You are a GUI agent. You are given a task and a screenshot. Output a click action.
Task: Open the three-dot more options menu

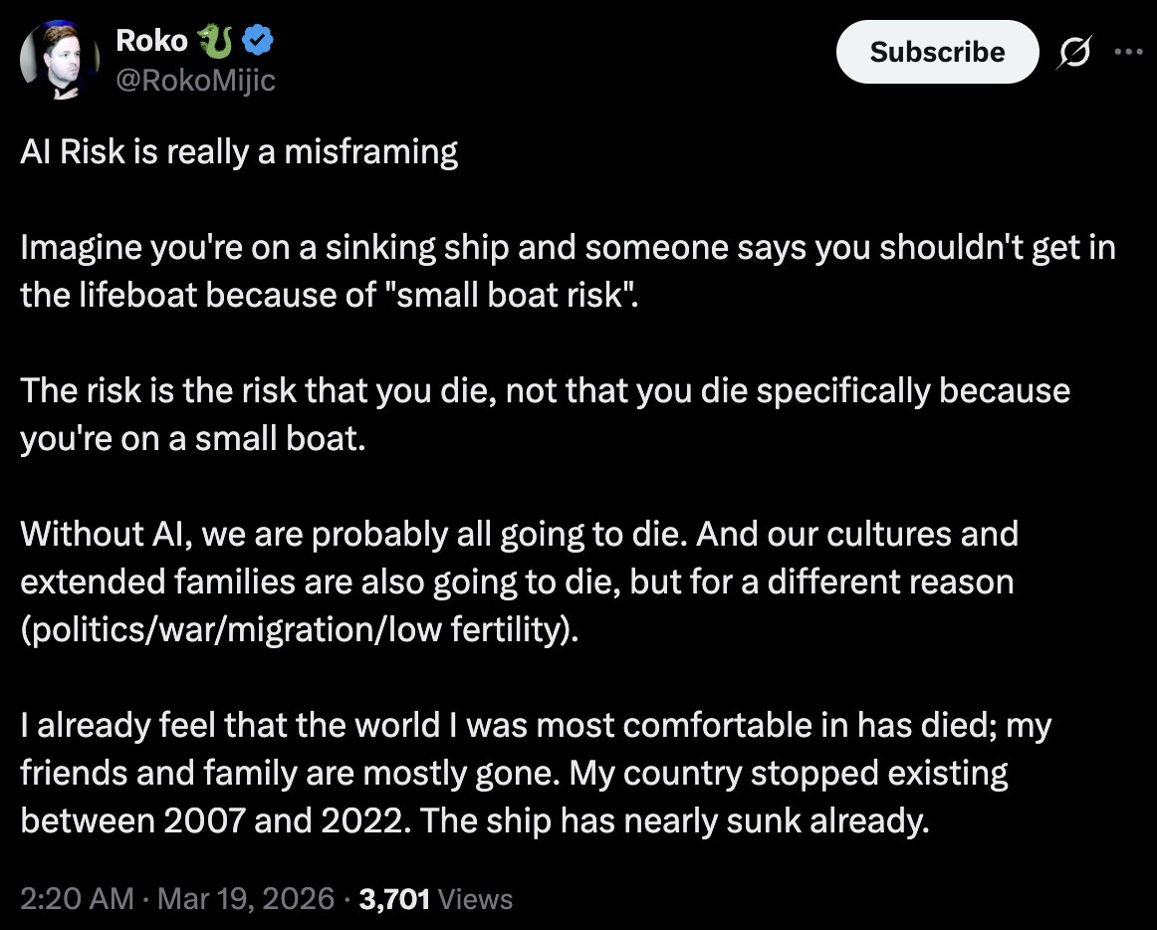click(1128, 52)
